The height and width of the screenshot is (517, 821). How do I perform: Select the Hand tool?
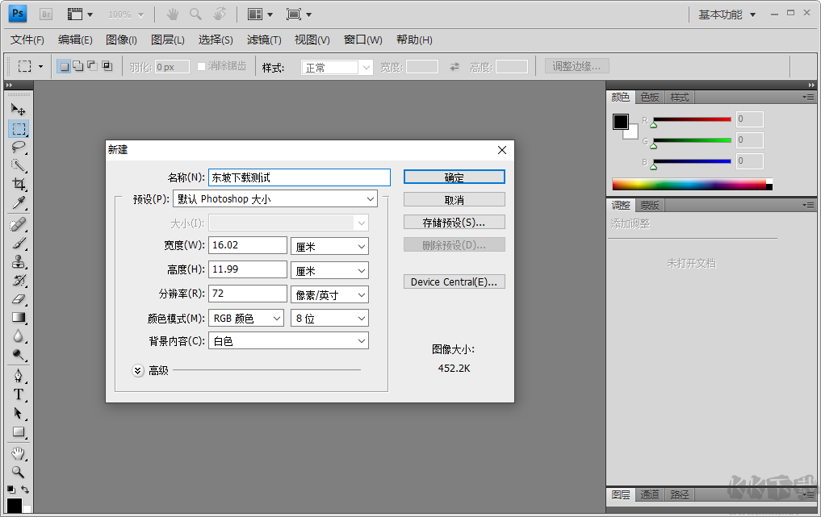[19, 452]
